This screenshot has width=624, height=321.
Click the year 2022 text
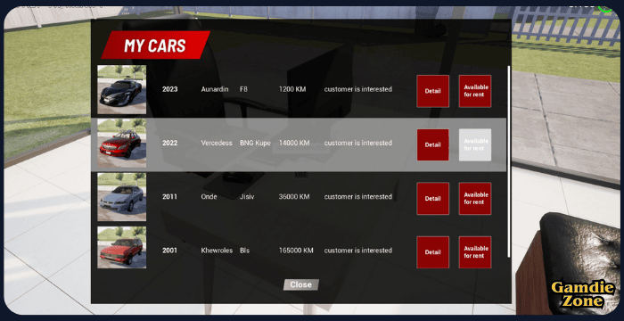pos(170,143)
